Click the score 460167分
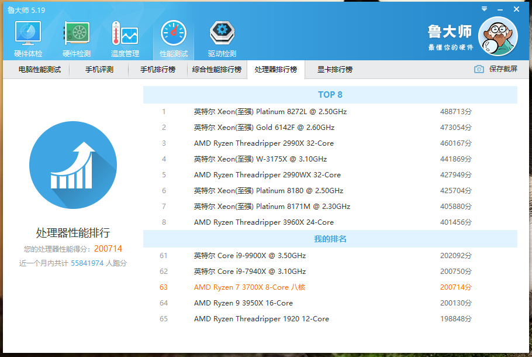The height and width of the screenshot is (357, 532). point(455,143)
